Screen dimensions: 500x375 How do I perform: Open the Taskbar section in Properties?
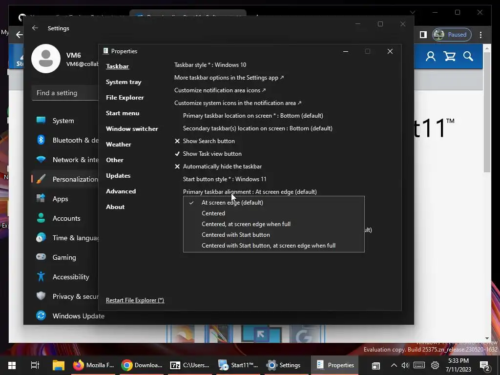point(117,66)
